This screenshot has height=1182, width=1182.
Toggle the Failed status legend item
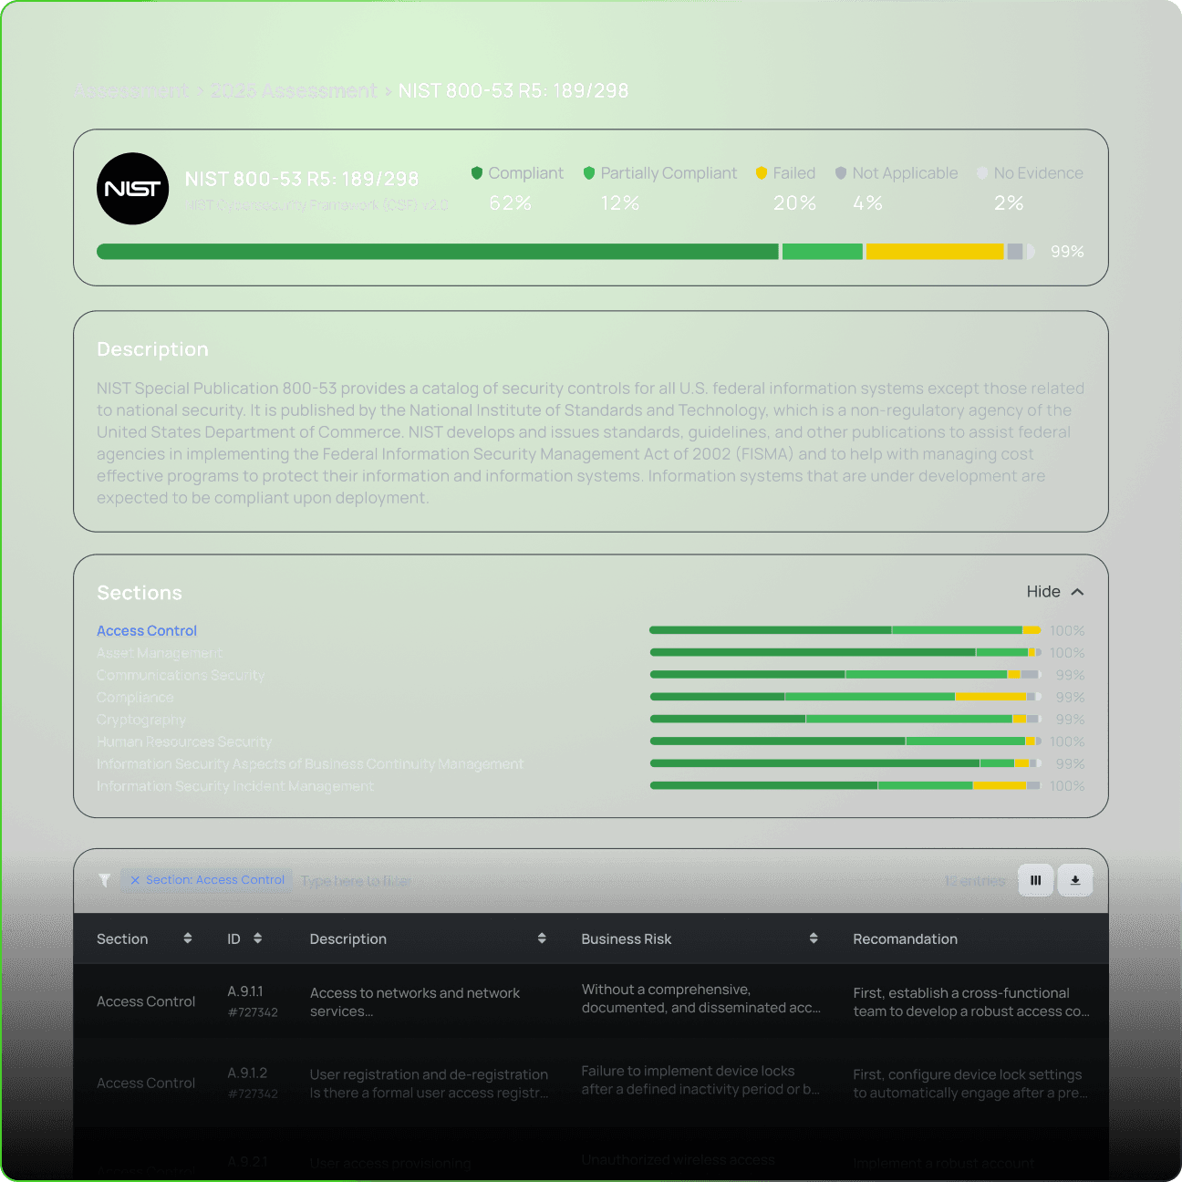[786, 173]
